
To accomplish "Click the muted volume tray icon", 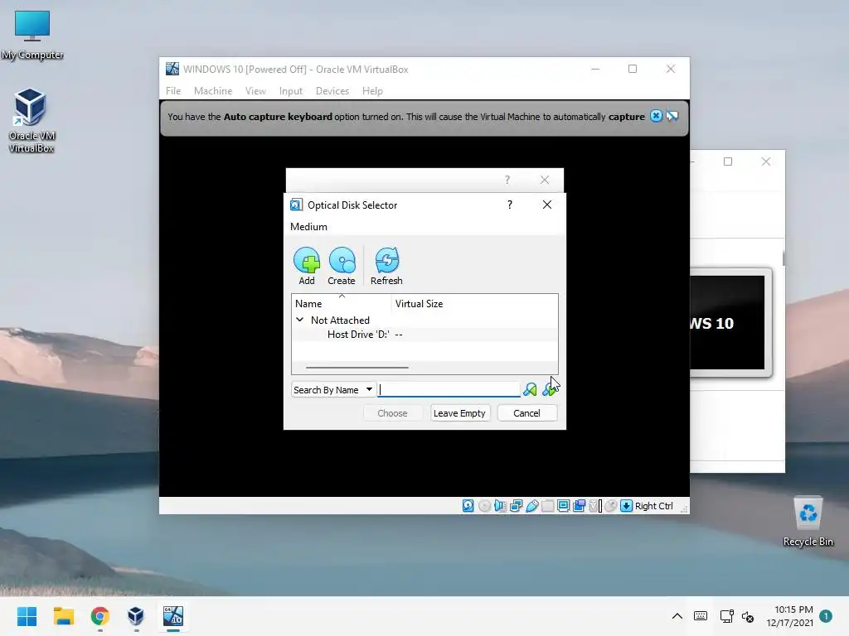I will pos(749,616).
